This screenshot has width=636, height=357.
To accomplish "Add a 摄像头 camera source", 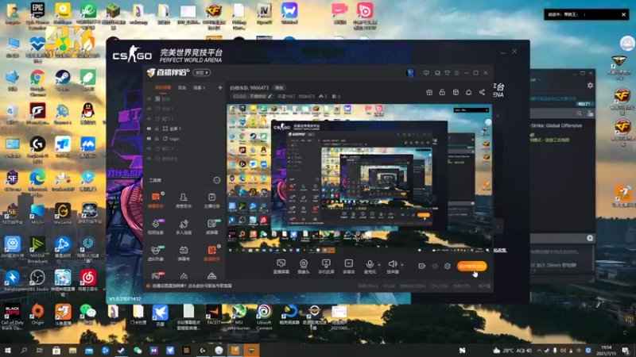I will tap(304, 267).
